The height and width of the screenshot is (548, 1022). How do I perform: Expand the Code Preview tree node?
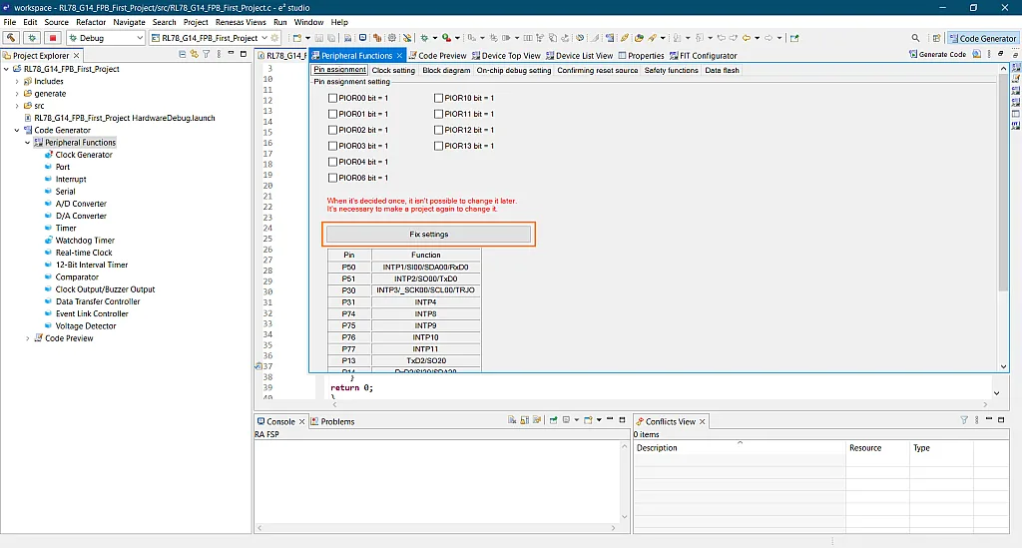28,338
